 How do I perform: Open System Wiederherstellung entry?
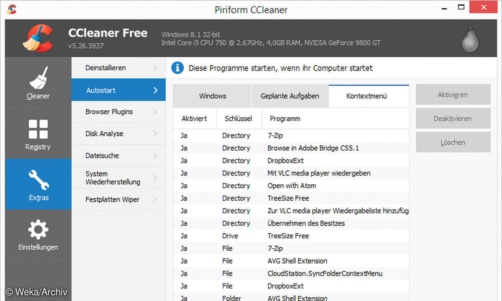pos(118,178)
